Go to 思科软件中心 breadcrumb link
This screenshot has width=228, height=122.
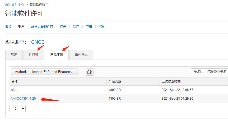pyautogui.click(x=15, y=5)
